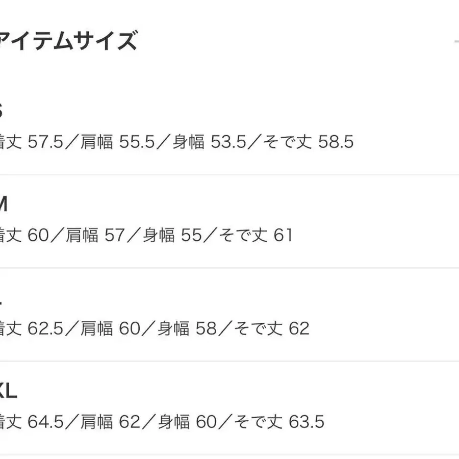Click the アイテムサイズ section heading
459x459 pixels.
pyautogui.click(x=68, y=41)
